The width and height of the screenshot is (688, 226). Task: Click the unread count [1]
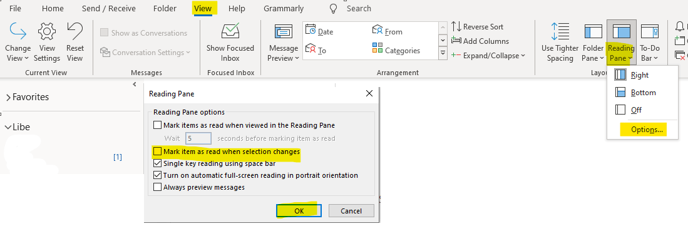coord(118,157)
